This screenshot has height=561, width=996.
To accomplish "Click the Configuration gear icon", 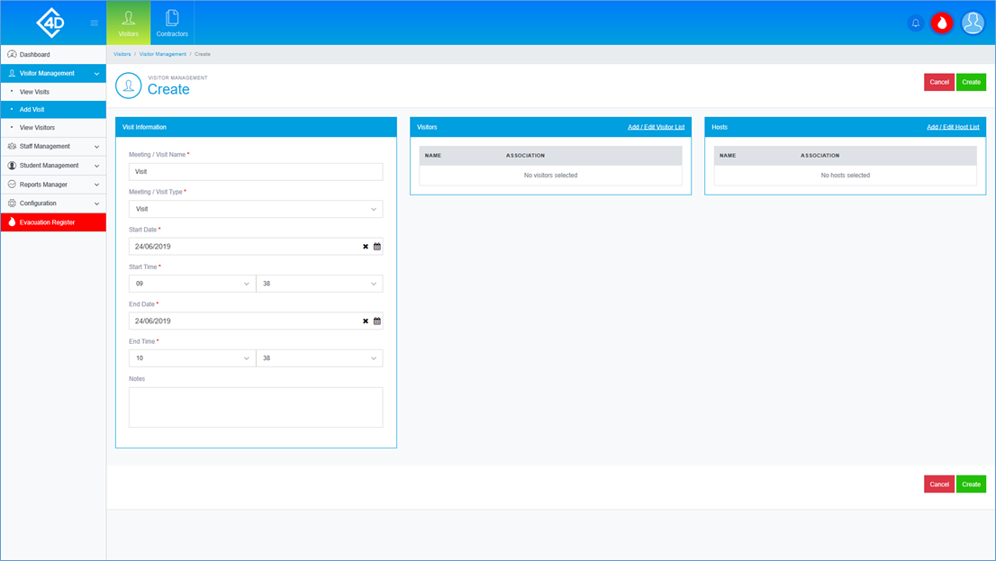I will [12, 204].
